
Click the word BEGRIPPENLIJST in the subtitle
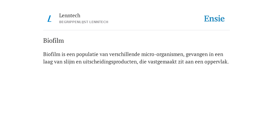pos(74,22)
